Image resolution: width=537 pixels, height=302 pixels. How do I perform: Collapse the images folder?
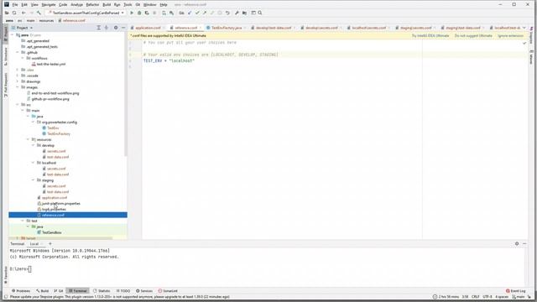18,87
